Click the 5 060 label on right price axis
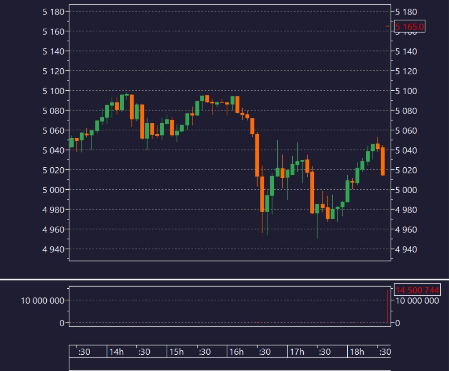Image resolution: width=449 pixels, height=371 pixels. pyautogui.click(x=406, y=131)
